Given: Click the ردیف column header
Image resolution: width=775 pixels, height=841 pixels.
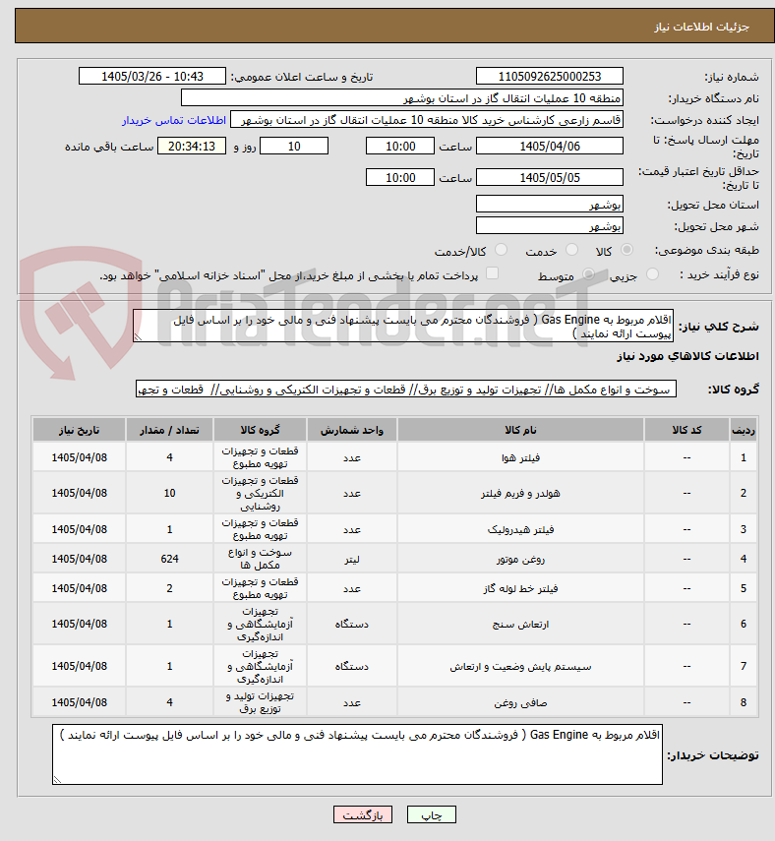Looking at the screenshot, I should (x=744, y=430).
